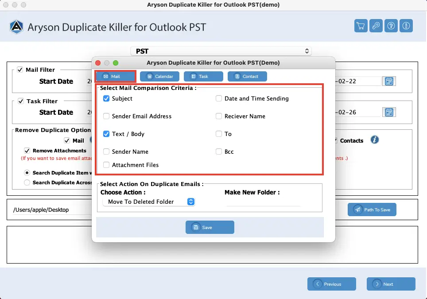Open Task Filter end date calendar picker
This screenshot has width=427, height=299.
389,112
